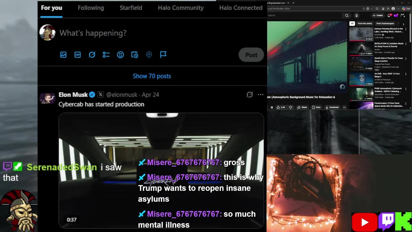Click the YouTube video player
Screen dimensions: 412x232
point(307,57)
